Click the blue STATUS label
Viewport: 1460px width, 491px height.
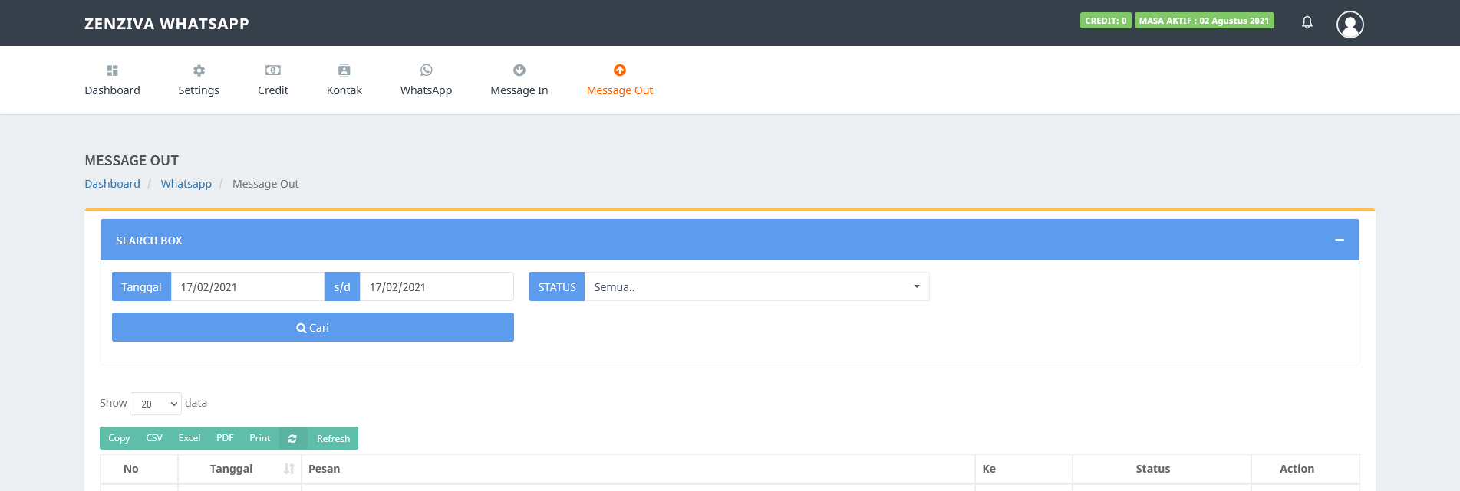[x=557, y=286]
